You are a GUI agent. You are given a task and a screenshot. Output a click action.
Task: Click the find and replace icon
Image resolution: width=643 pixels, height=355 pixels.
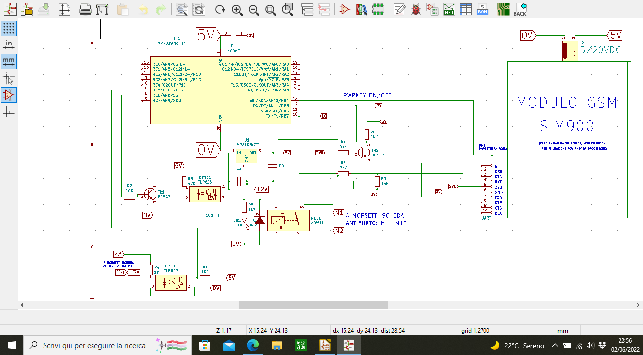pos(199,9)
